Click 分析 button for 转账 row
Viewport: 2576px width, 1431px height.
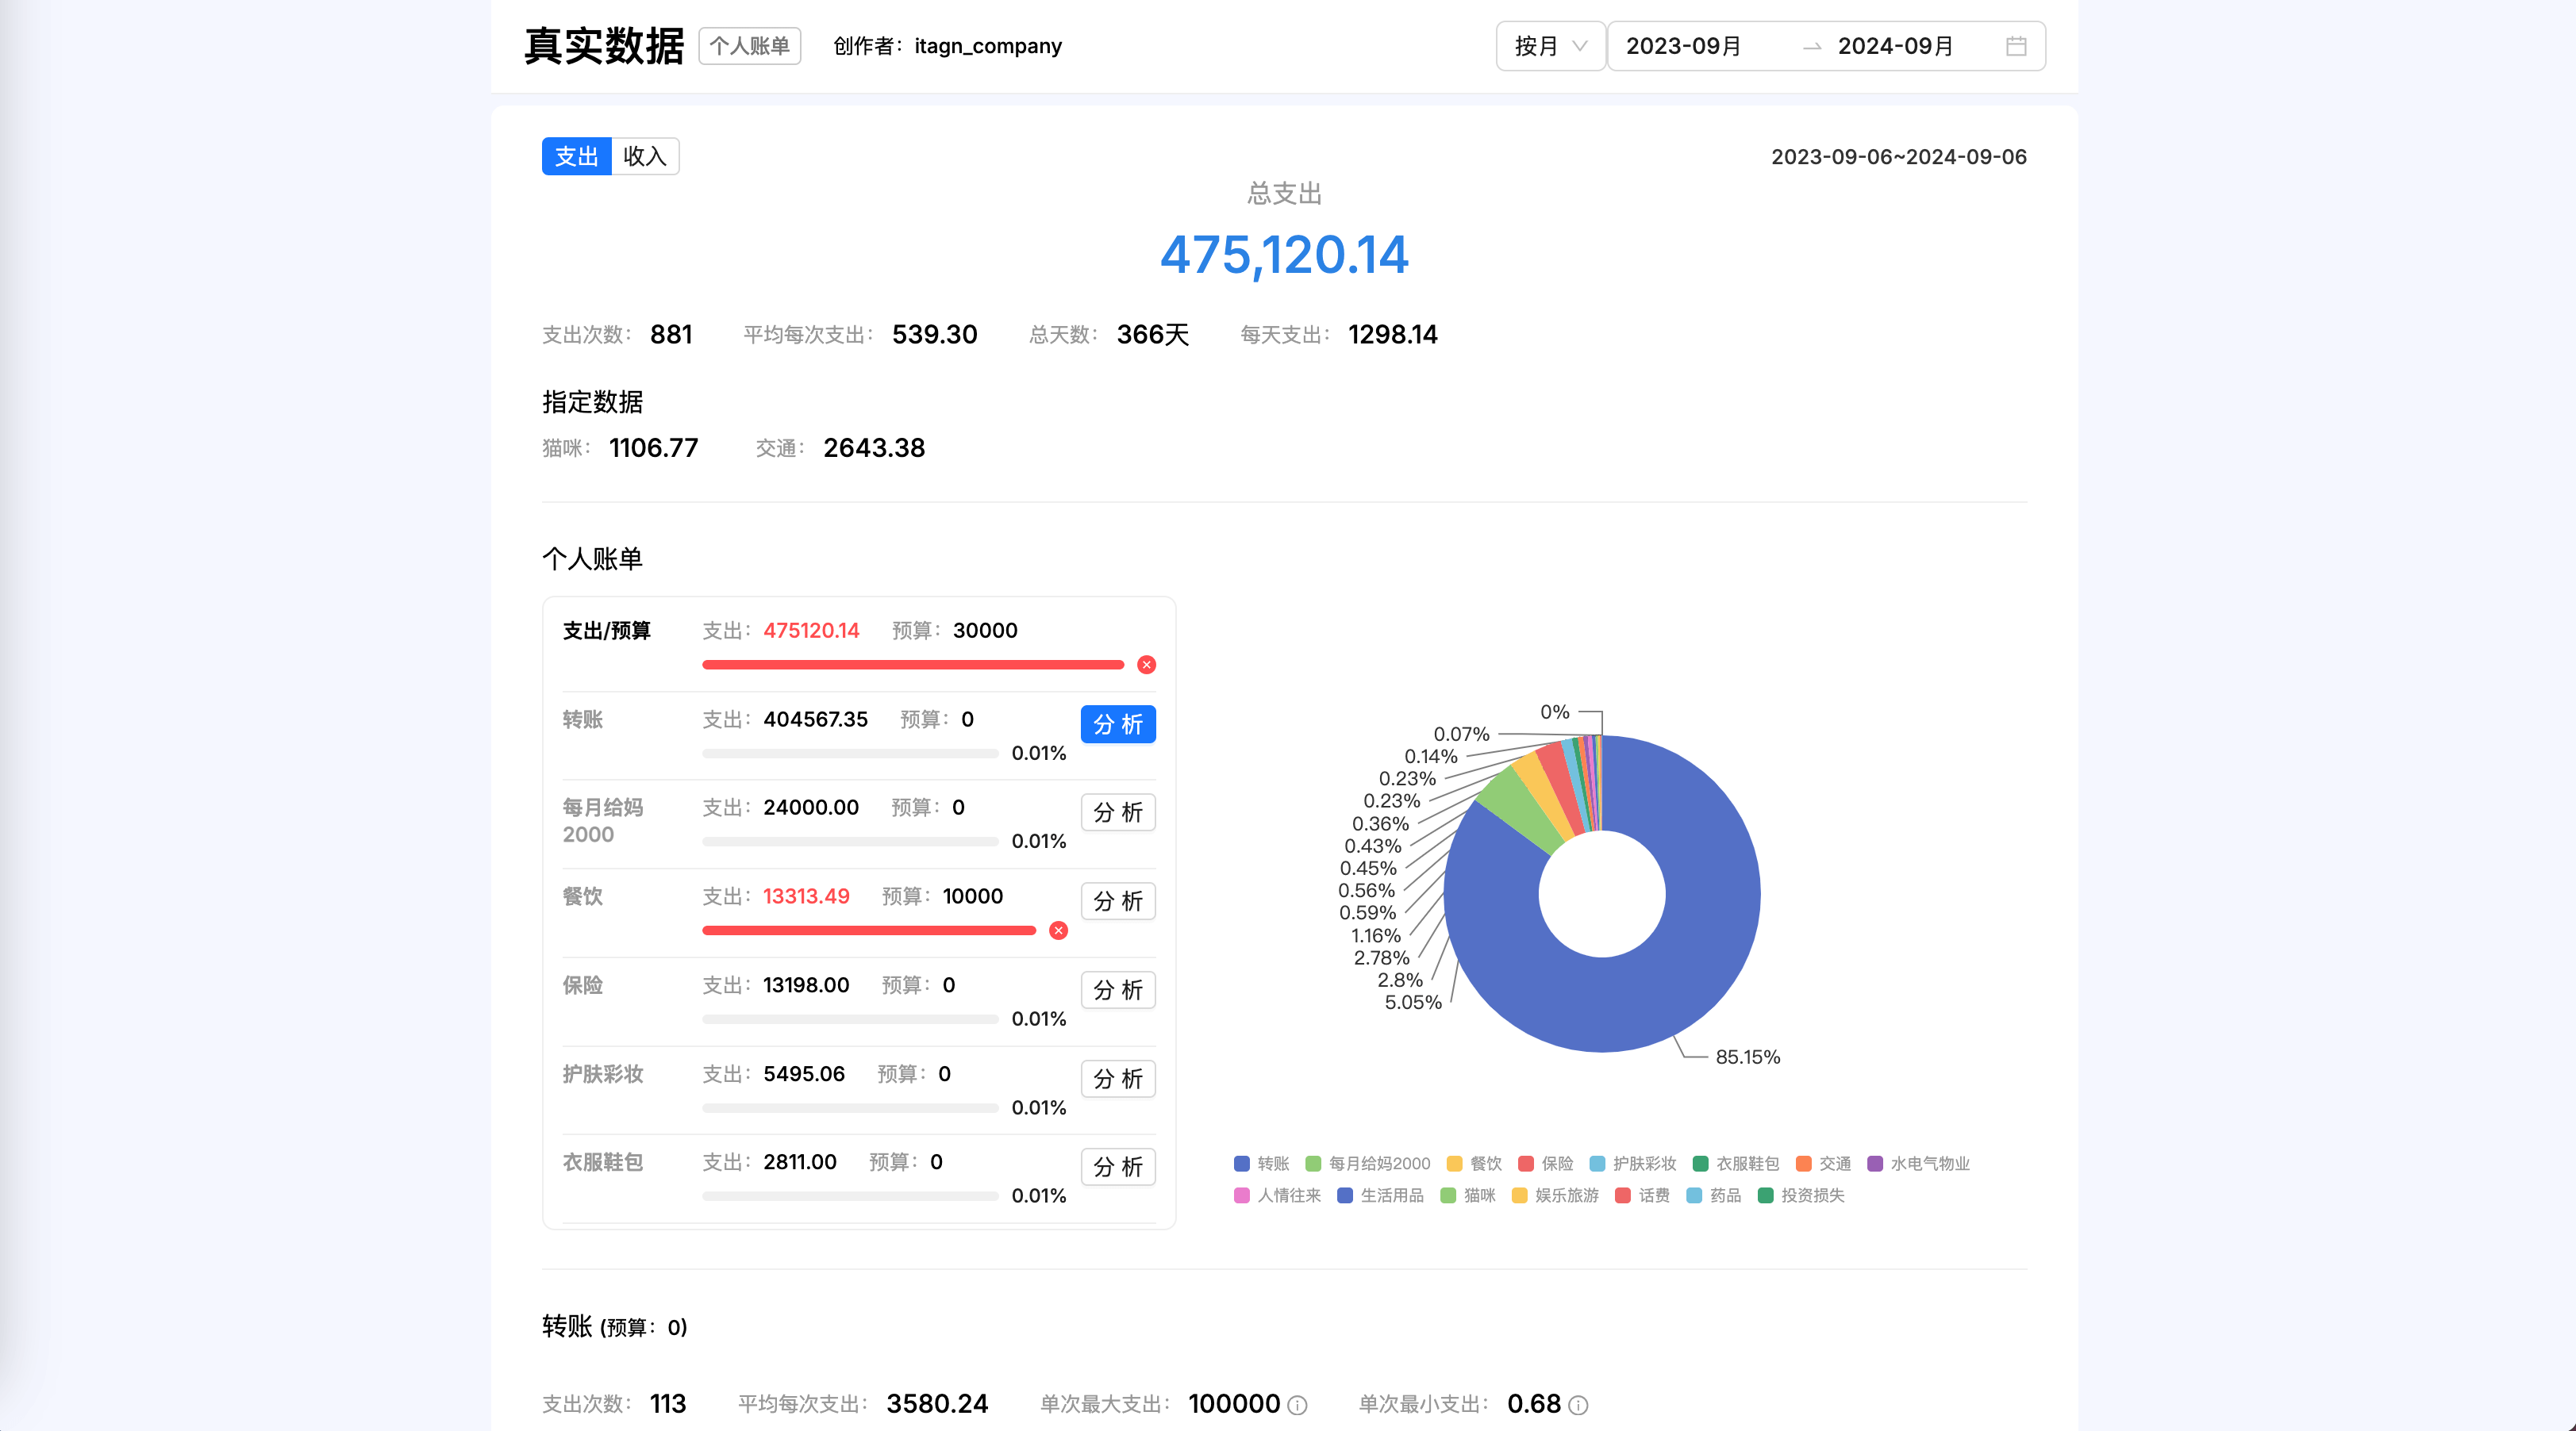click(x=1118, y=724)
